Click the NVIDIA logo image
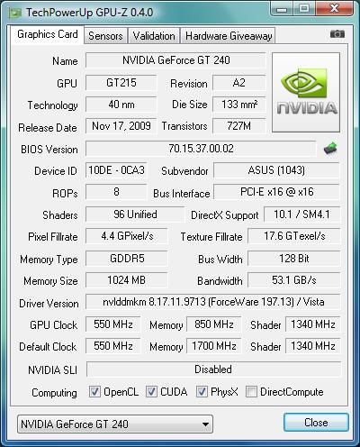 tap(306, 92)
